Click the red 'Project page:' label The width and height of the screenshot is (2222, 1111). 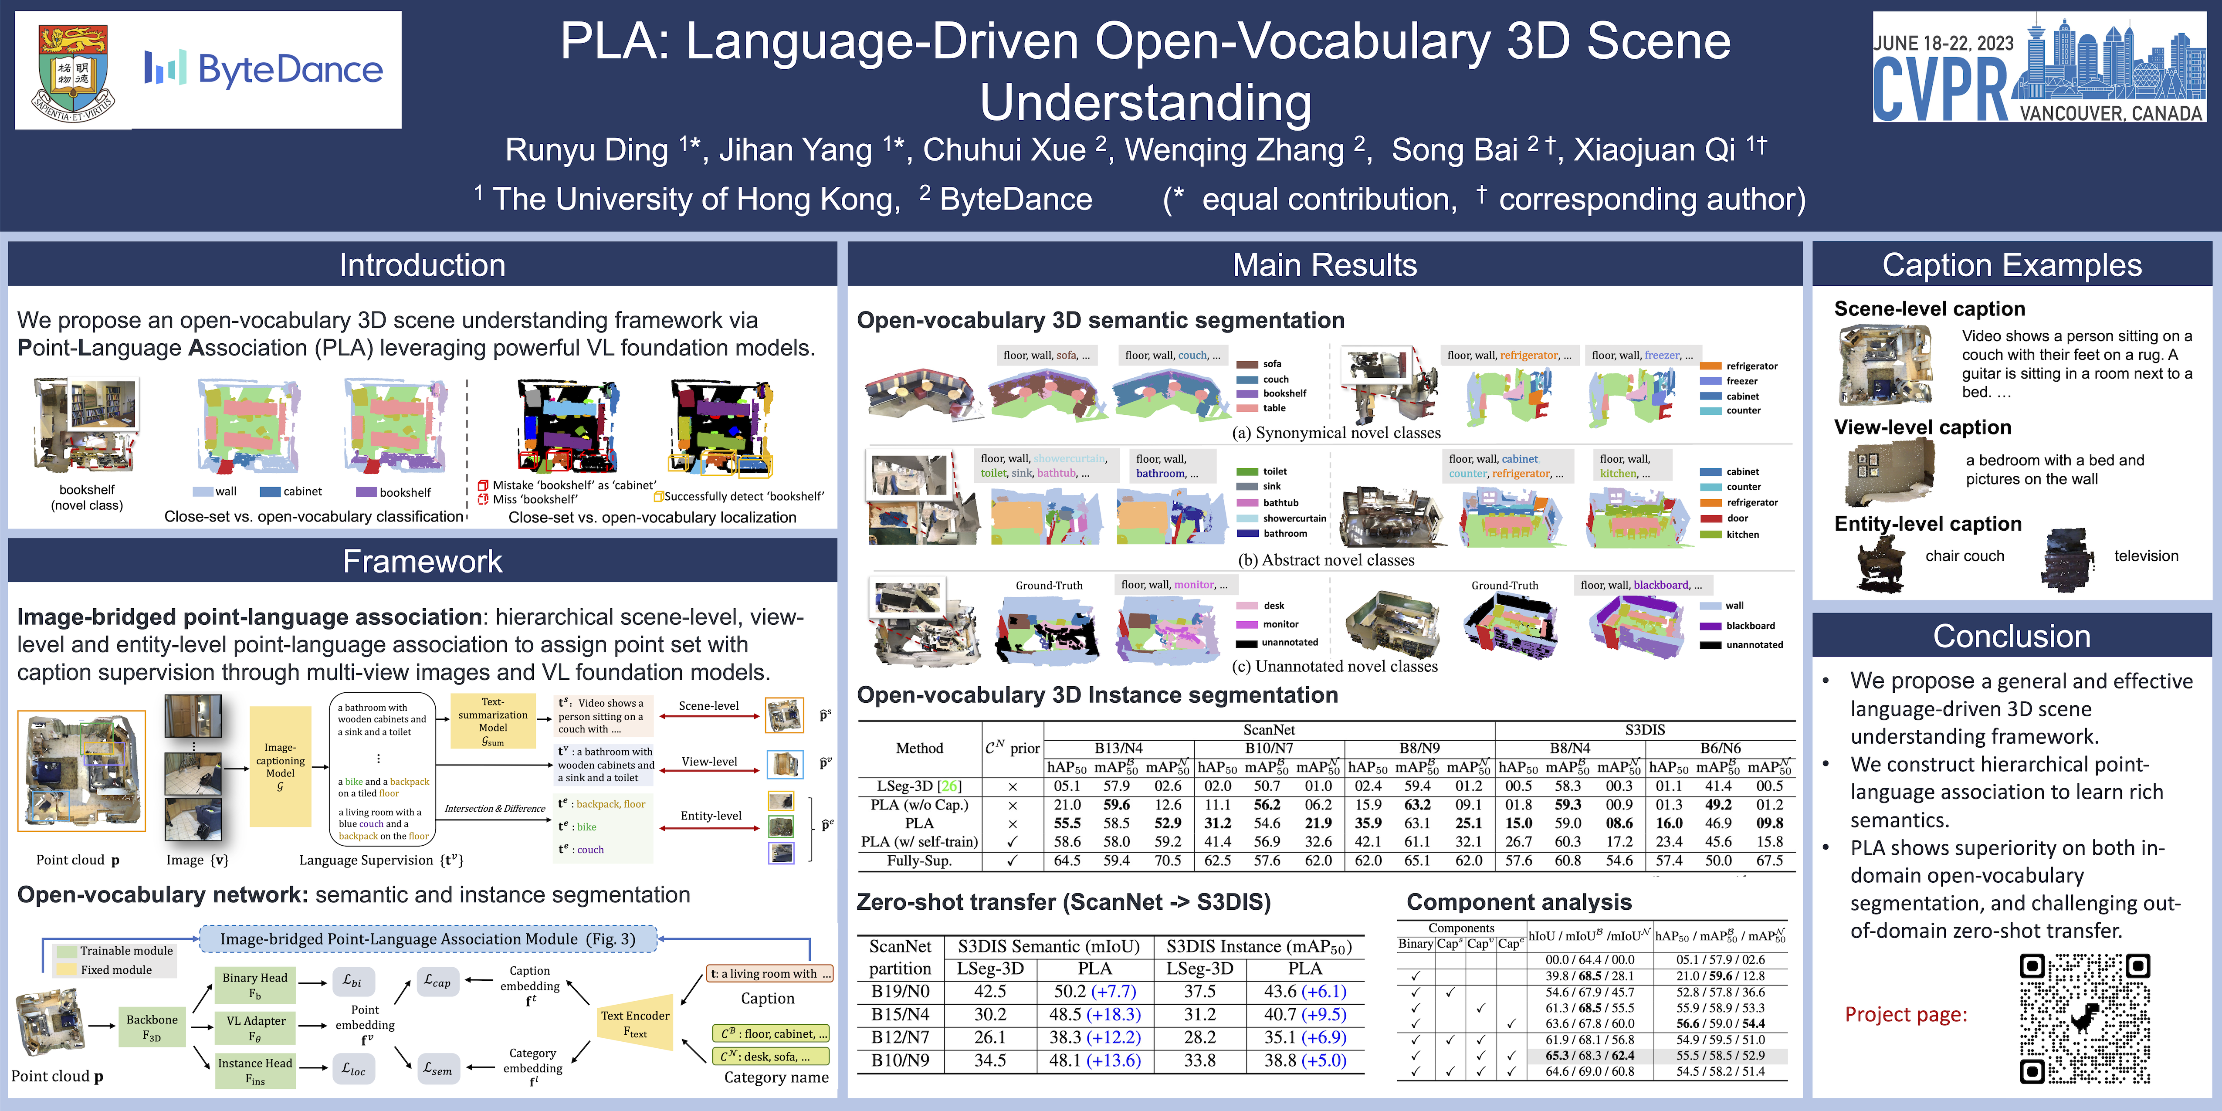[x=1905, y=1014]
